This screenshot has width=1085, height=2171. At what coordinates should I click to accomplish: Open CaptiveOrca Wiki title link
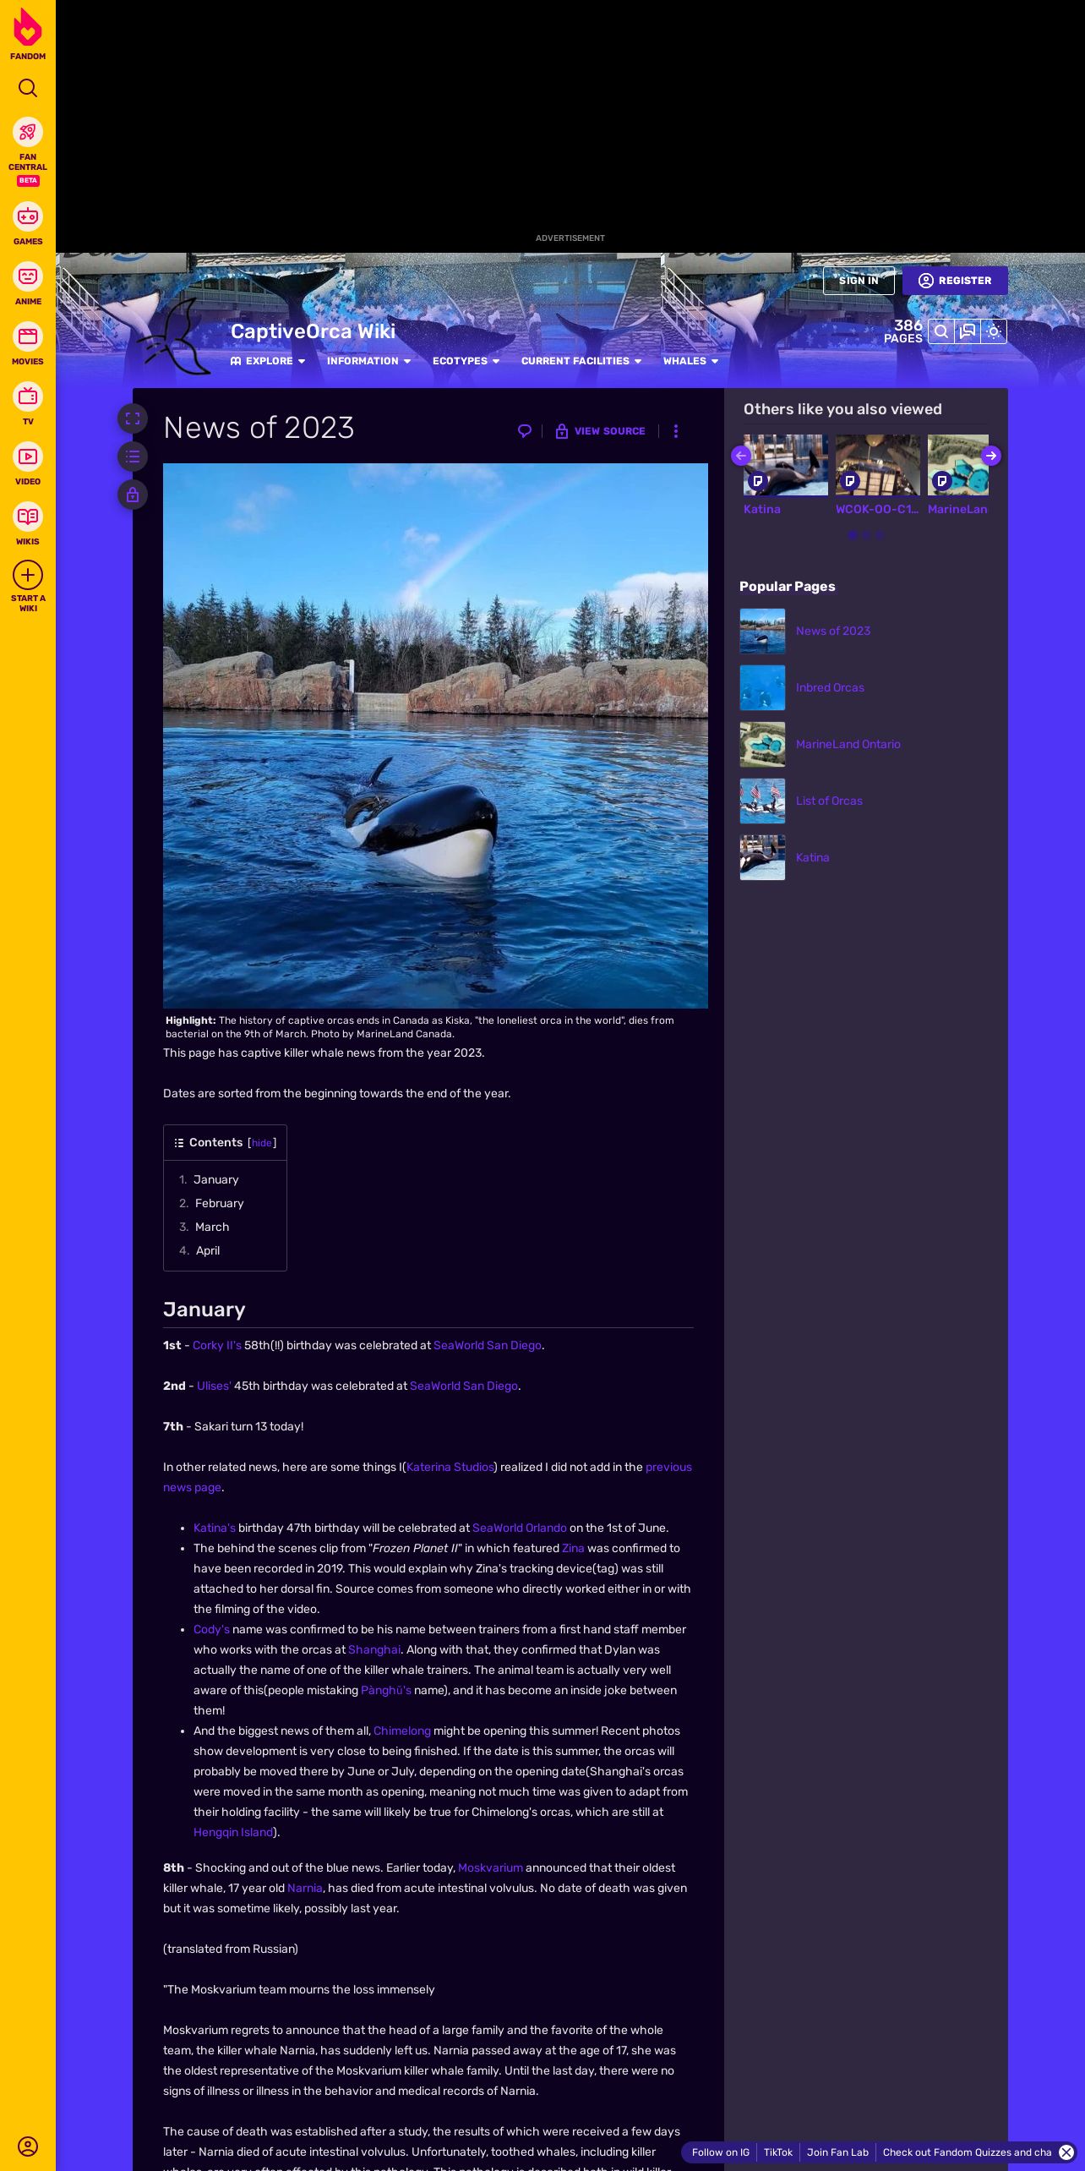313,331
